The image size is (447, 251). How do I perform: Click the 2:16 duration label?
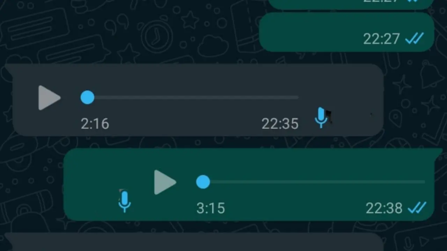(x=95, y=124)
